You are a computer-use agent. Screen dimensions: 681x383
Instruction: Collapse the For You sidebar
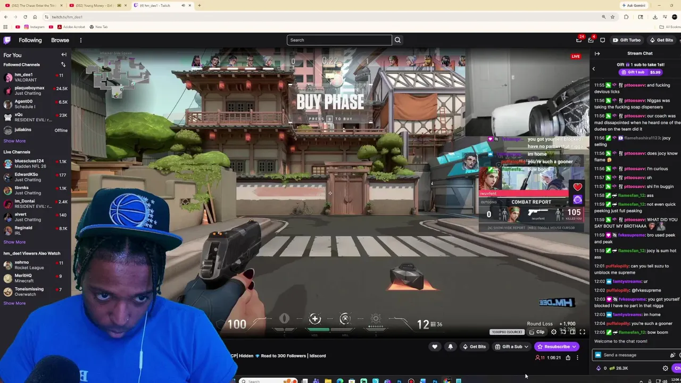click(x=64, y=54)
